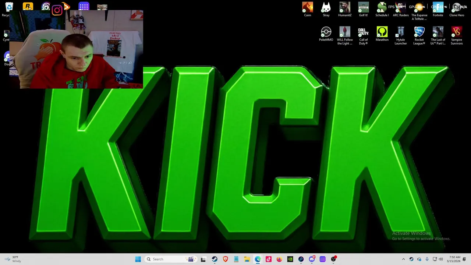
Task: Open the Instagram desktop icon
Action: coord(57,10)
